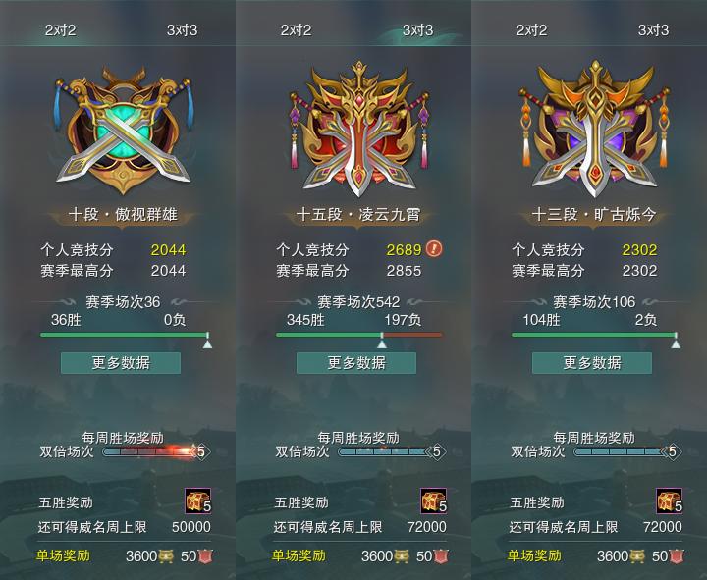
Task: Switch to the 3对3 tab in the left panel
Action: pyautogui.click(x=183, y=30)
